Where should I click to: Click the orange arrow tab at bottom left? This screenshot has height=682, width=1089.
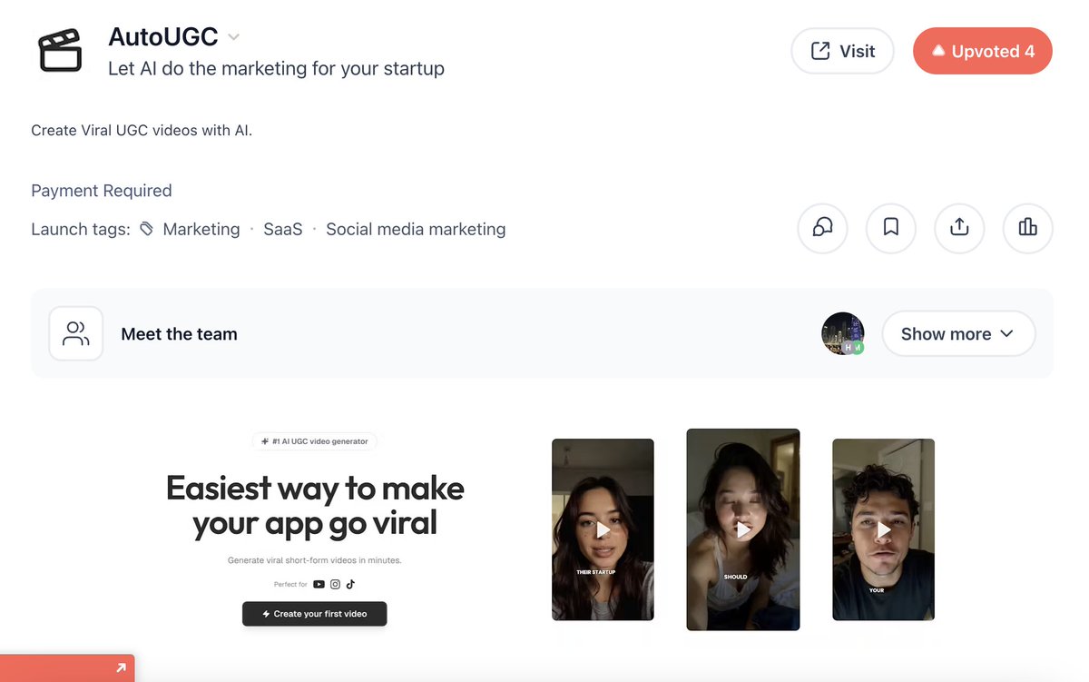tap(67, 668)
